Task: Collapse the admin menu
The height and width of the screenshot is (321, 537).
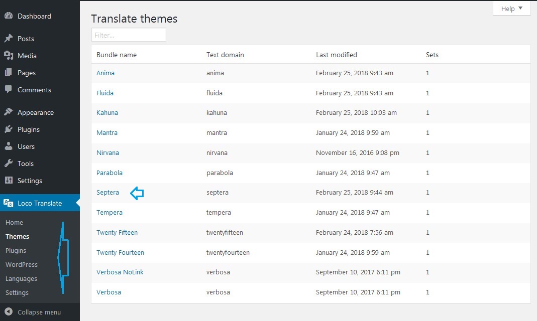Action: (39, 312)
